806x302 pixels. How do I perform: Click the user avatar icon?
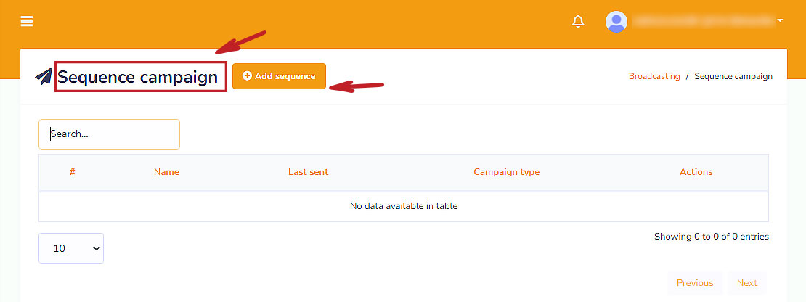[616, 21]
